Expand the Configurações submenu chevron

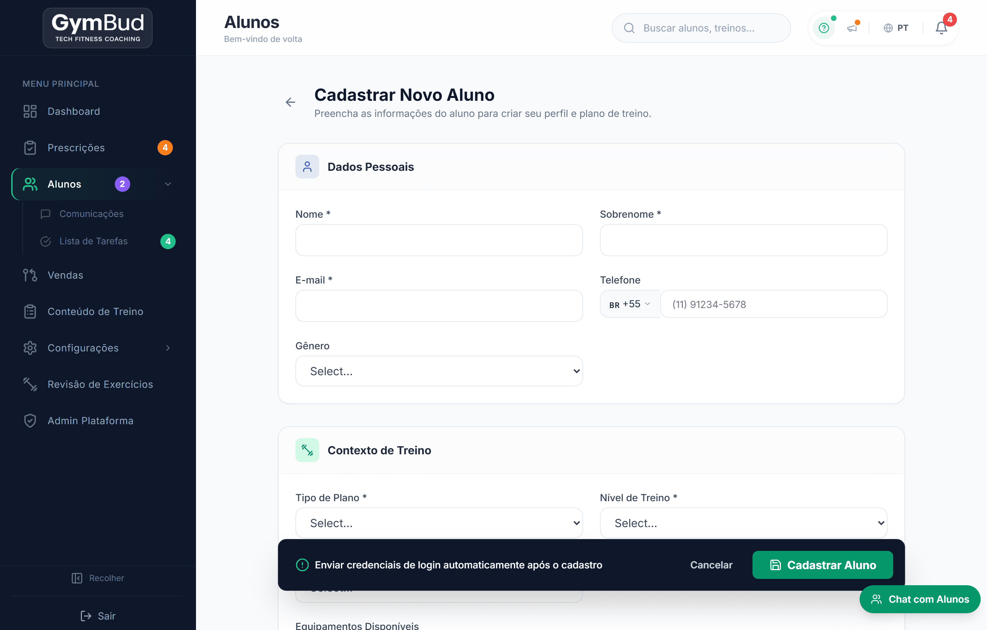168,348
